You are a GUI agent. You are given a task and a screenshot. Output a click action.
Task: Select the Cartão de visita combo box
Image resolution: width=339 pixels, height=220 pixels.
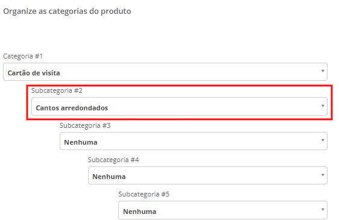pyautogui.click(x=165, y=72)
